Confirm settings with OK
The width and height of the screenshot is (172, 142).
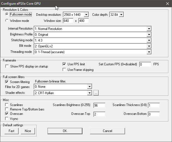pyautogui.click(x=65, y=131)
